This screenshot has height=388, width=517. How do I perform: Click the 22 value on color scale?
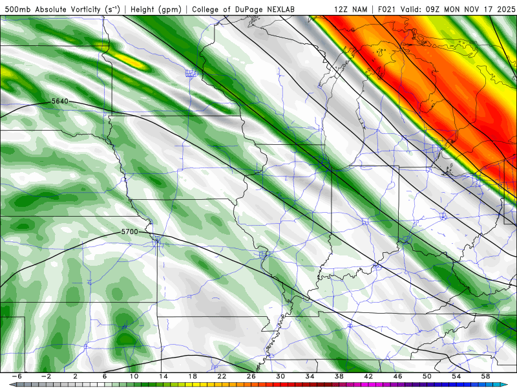[x=222, y=376]
